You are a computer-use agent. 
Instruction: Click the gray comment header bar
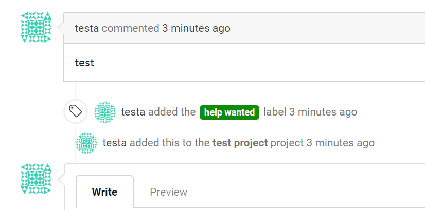coord(244,28)
